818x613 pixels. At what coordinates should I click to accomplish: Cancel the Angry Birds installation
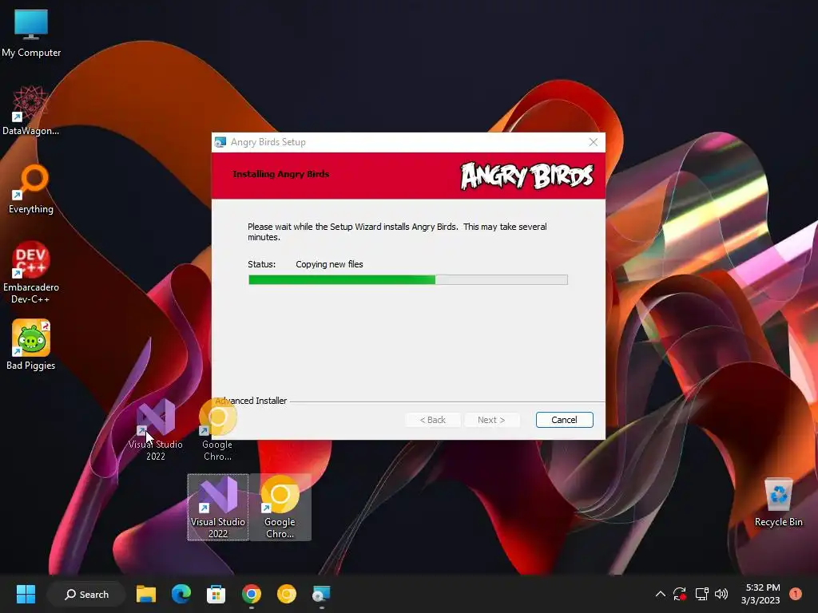click(565, 420)
